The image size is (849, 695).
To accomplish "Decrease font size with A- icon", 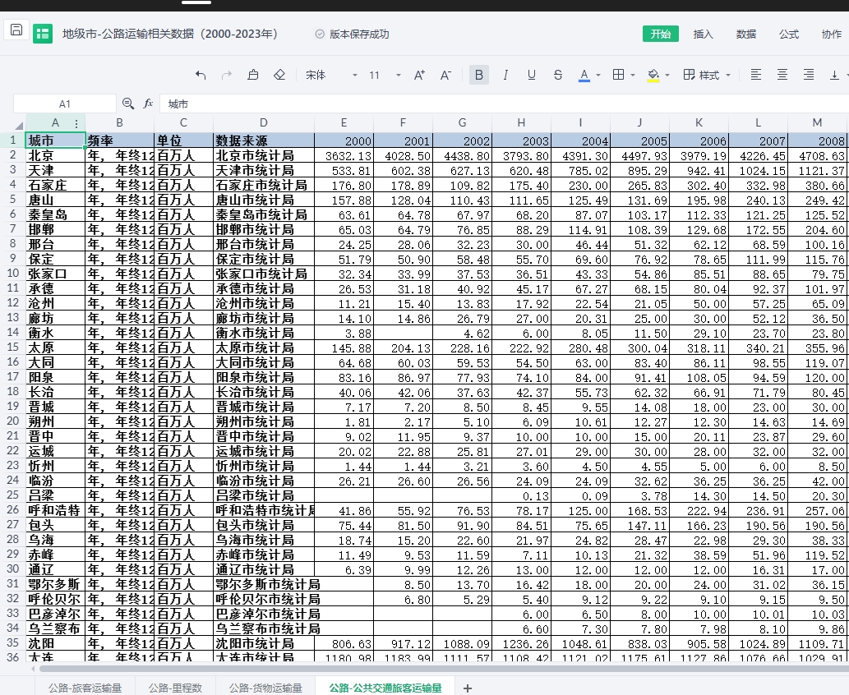I will (445, 75).
